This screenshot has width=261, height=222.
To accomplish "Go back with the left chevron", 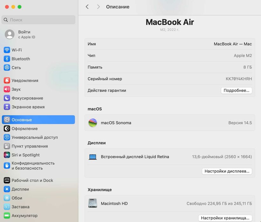I will click(x=87, y=7).
